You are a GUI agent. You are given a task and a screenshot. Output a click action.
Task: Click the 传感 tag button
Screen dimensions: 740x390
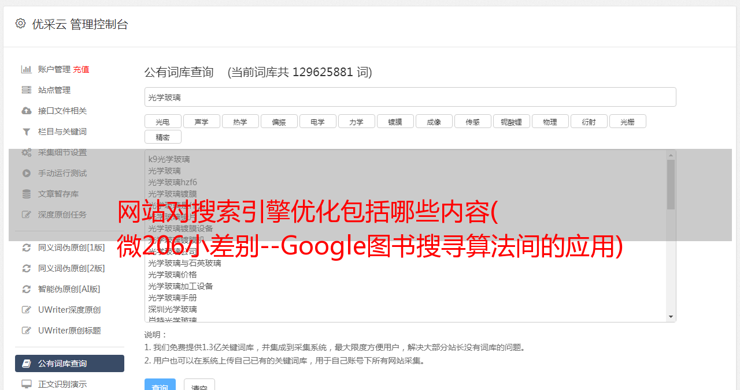click(x=472, y=121)
